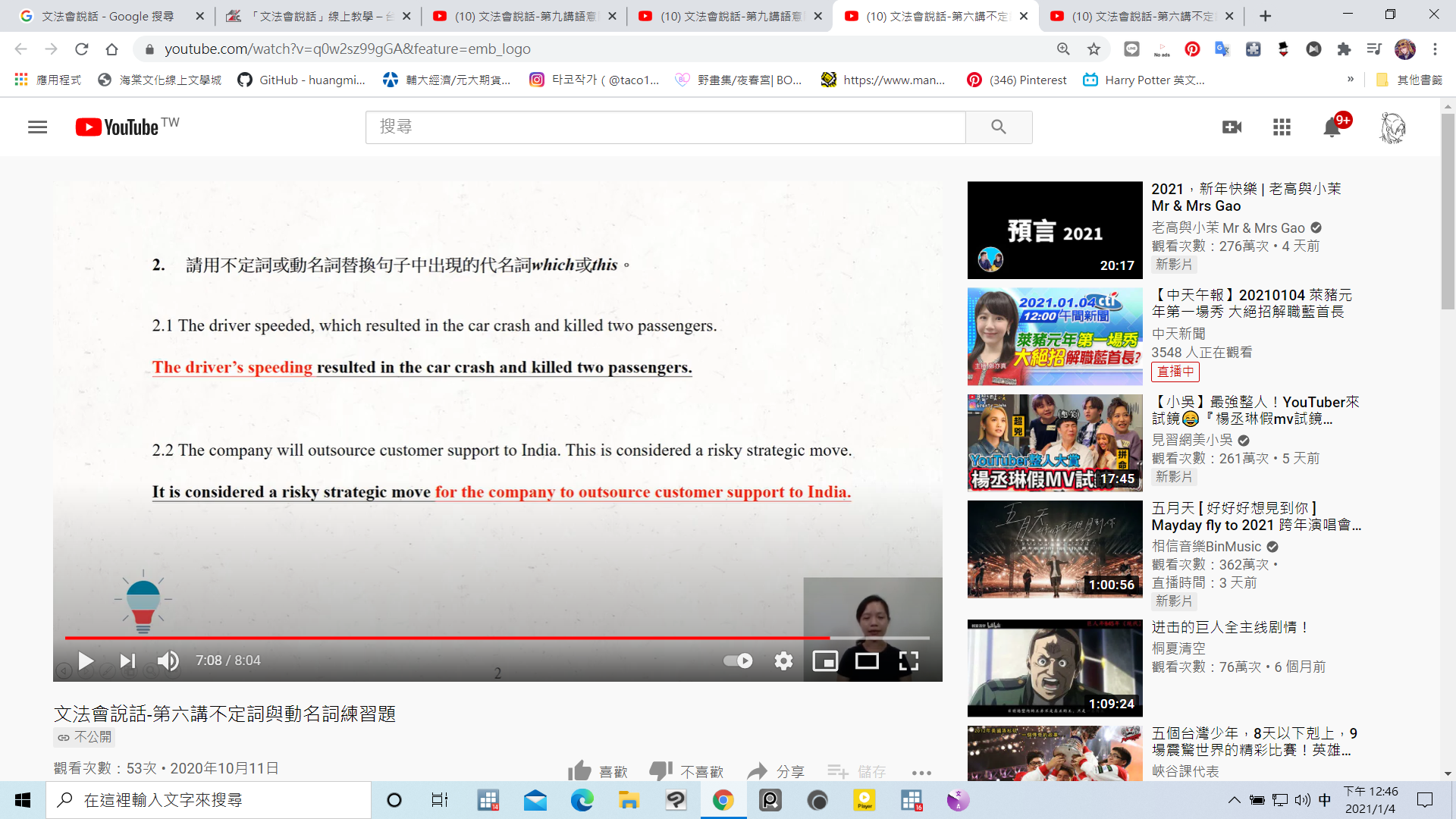Seek on the red video progress bar
Screen dimensions: 1456x819
tap(497, 638)
